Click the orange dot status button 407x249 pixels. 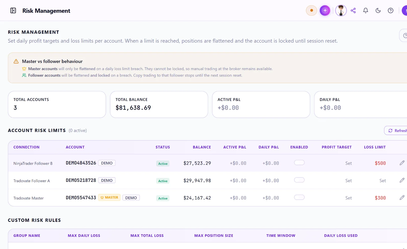311,10
